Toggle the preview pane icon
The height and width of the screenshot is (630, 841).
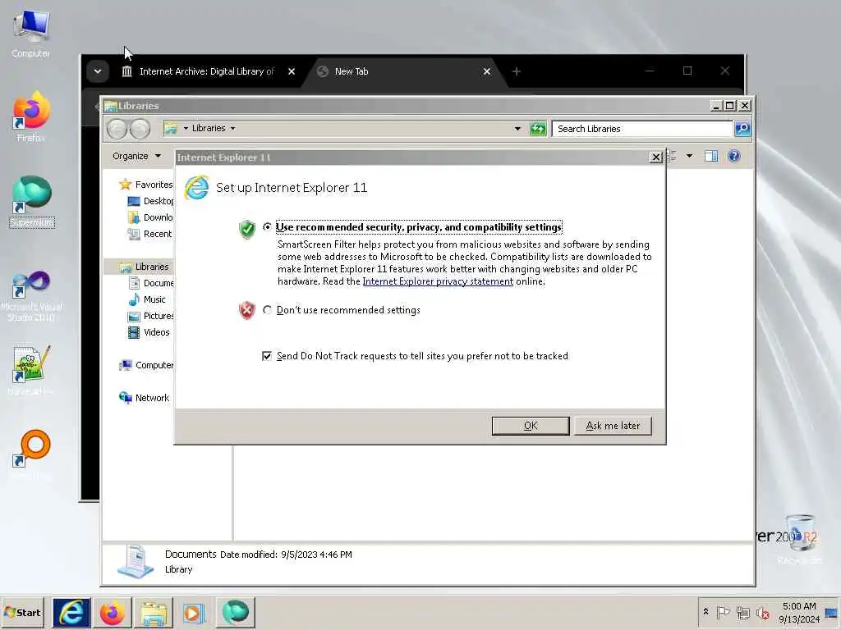coord(711,157)
